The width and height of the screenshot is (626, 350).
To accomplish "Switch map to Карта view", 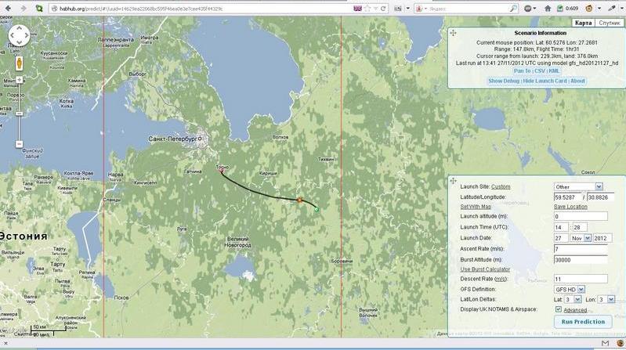I will click(581, 23).
